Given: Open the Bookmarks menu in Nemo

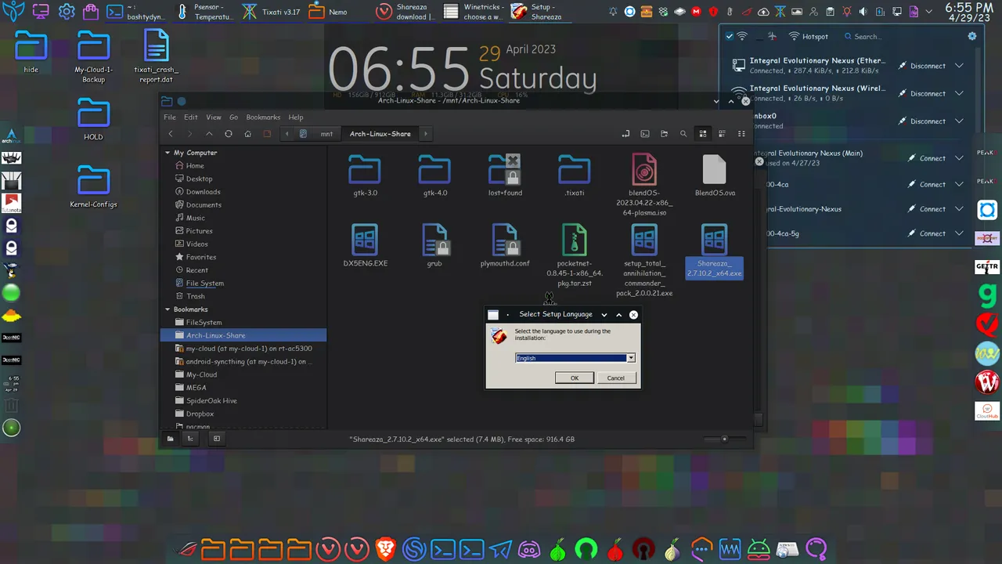Looking at the screenshot, I should pos(263,117).
